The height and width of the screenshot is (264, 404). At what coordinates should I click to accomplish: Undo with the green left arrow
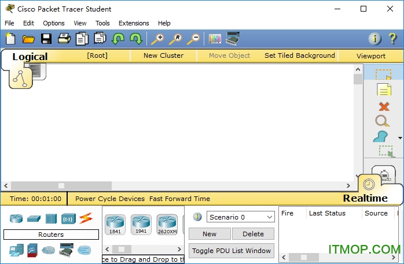[117, 39]
